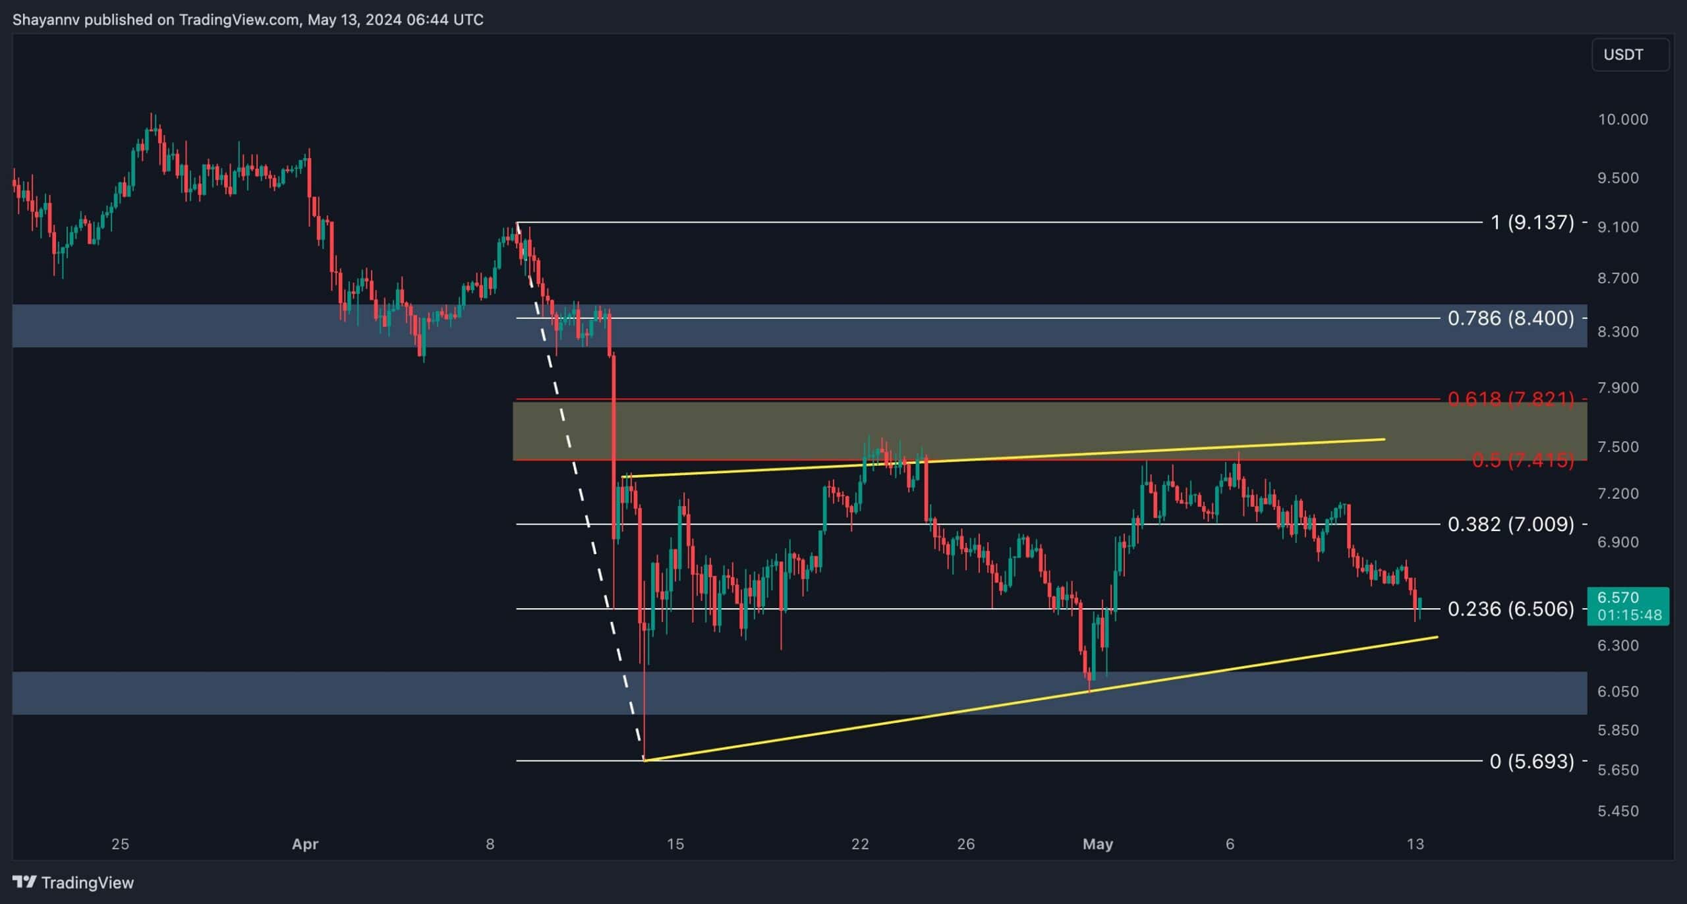Image resolution: width=1687 pixels, height=904 pixels.
Task: Select the lower yellow ascending trendline
Action: [x=1040, y=699]
